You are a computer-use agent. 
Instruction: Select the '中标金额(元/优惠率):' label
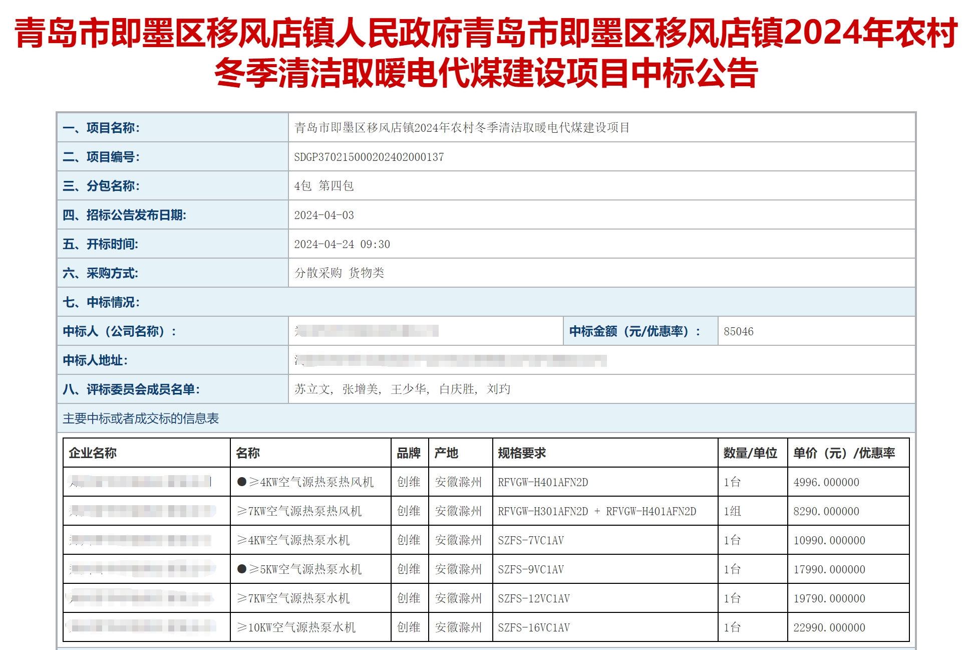(635, 331)
